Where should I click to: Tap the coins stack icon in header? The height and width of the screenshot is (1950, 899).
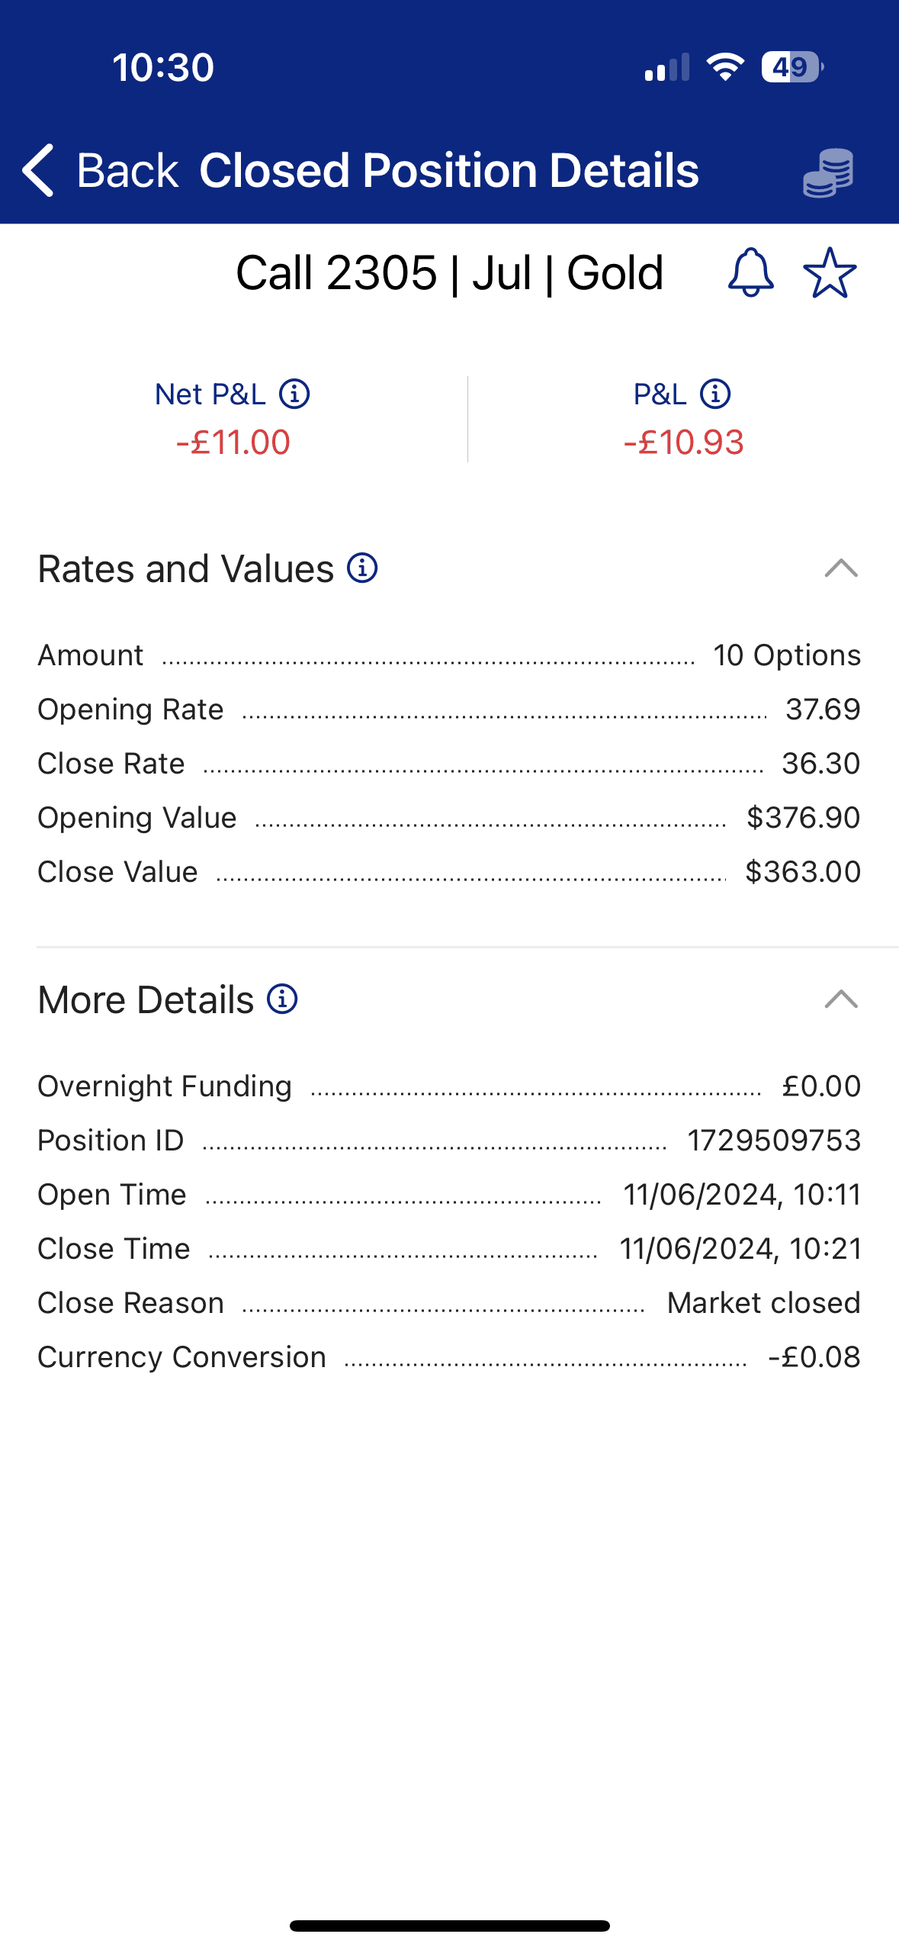828,172
